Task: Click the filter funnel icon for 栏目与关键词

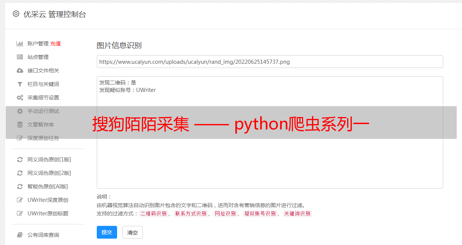Action: (20, 84)
